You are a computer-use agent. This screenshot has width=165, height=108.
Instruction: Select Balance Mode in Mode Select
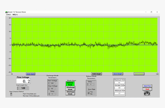coord(70,84)
